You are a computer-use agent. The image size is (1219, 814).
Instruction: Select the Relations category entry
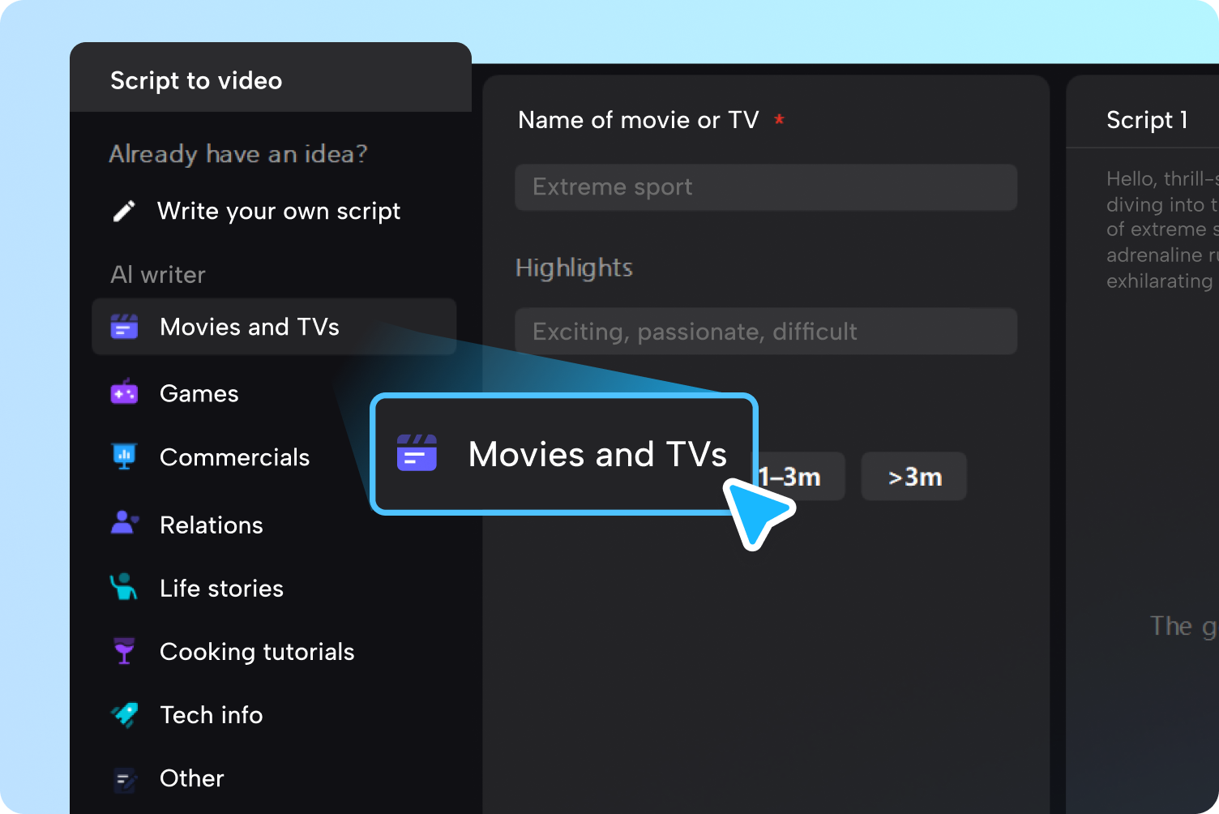(211, 525)
